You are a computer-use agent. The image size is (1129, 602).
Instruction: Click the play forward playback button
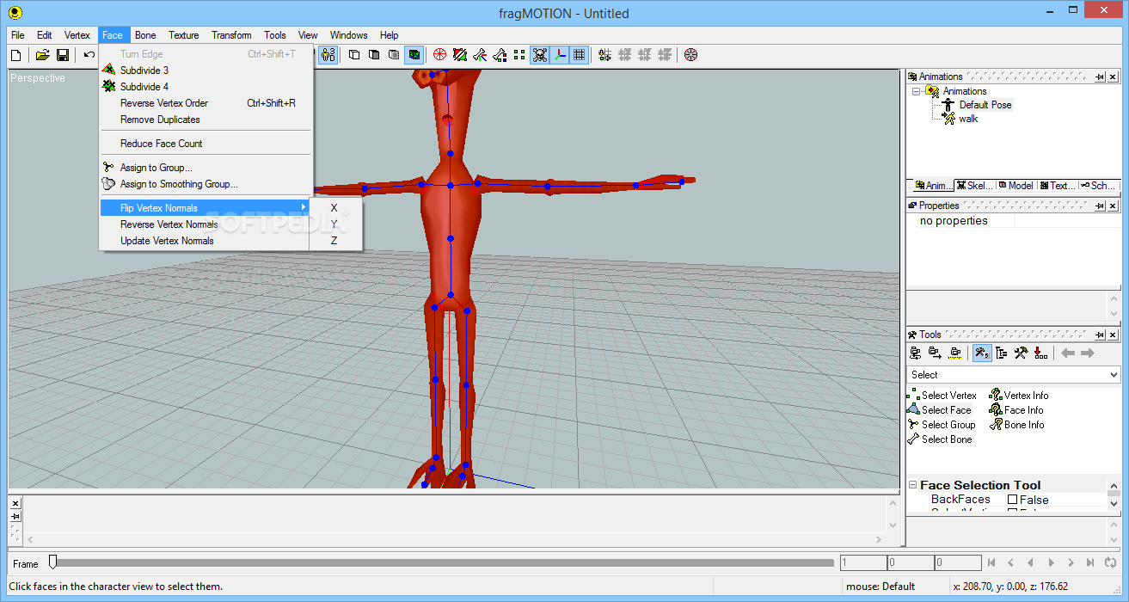coord(1051,563)
